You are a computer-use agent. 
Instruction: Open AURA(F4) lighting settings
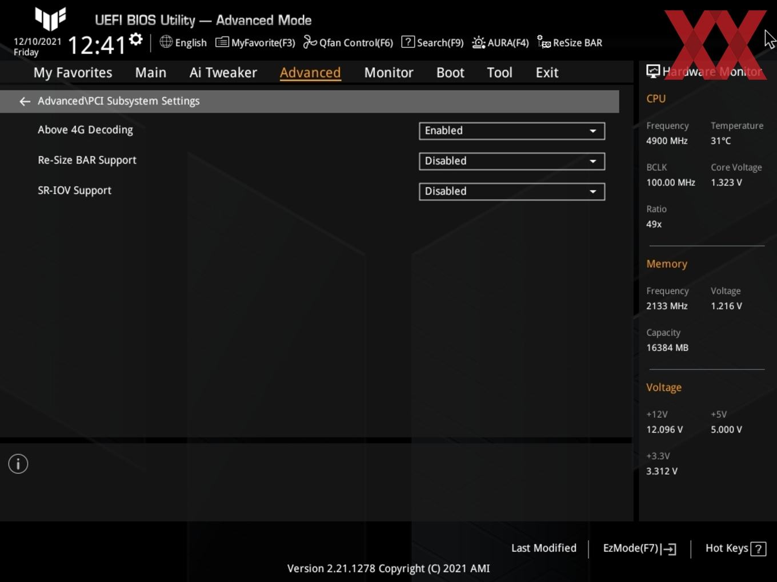(500, 42)
